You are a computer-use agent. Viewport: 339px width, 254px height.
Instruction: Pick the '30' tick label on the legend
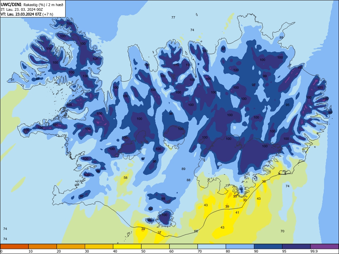pos(87,251)
